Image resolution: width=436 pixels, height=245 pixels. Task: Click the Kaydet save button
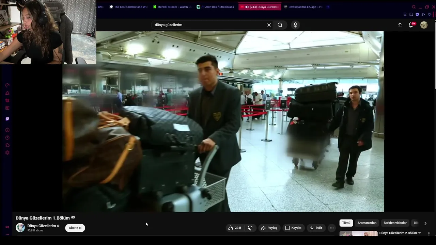tap(293, 228)
